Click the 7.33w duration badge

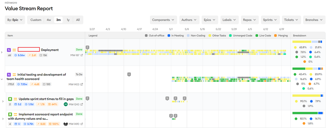[23, 84]
